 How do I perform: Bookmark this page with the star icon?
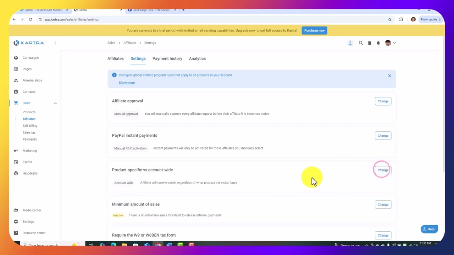pos(389,19)
